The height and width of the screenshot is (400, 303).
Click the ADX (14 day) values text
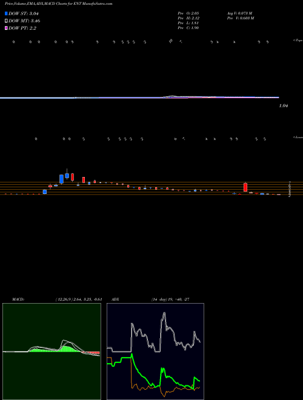tap(170, 299)
